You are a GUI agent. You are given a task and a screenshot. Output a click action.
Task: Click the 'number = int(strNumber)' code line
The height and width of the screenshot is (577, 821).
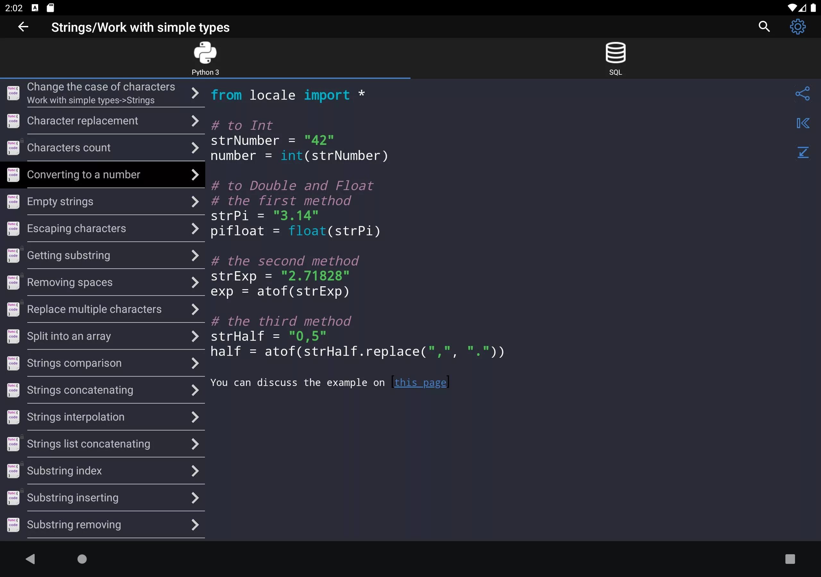click(x=299, y=156)
